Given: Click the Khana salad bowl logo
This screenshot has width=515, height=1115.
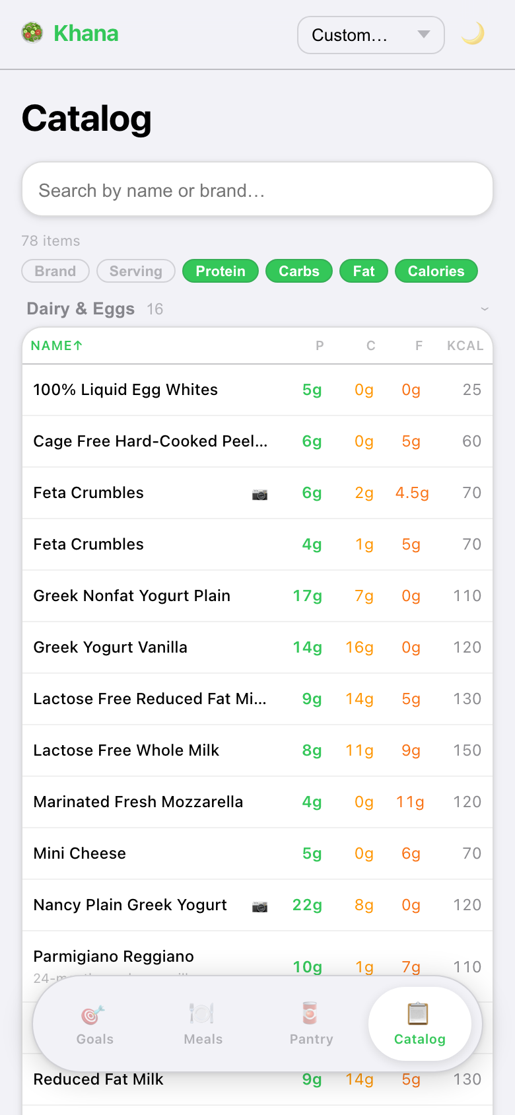Looking at the screenshot, I should [x=32, y=33].
